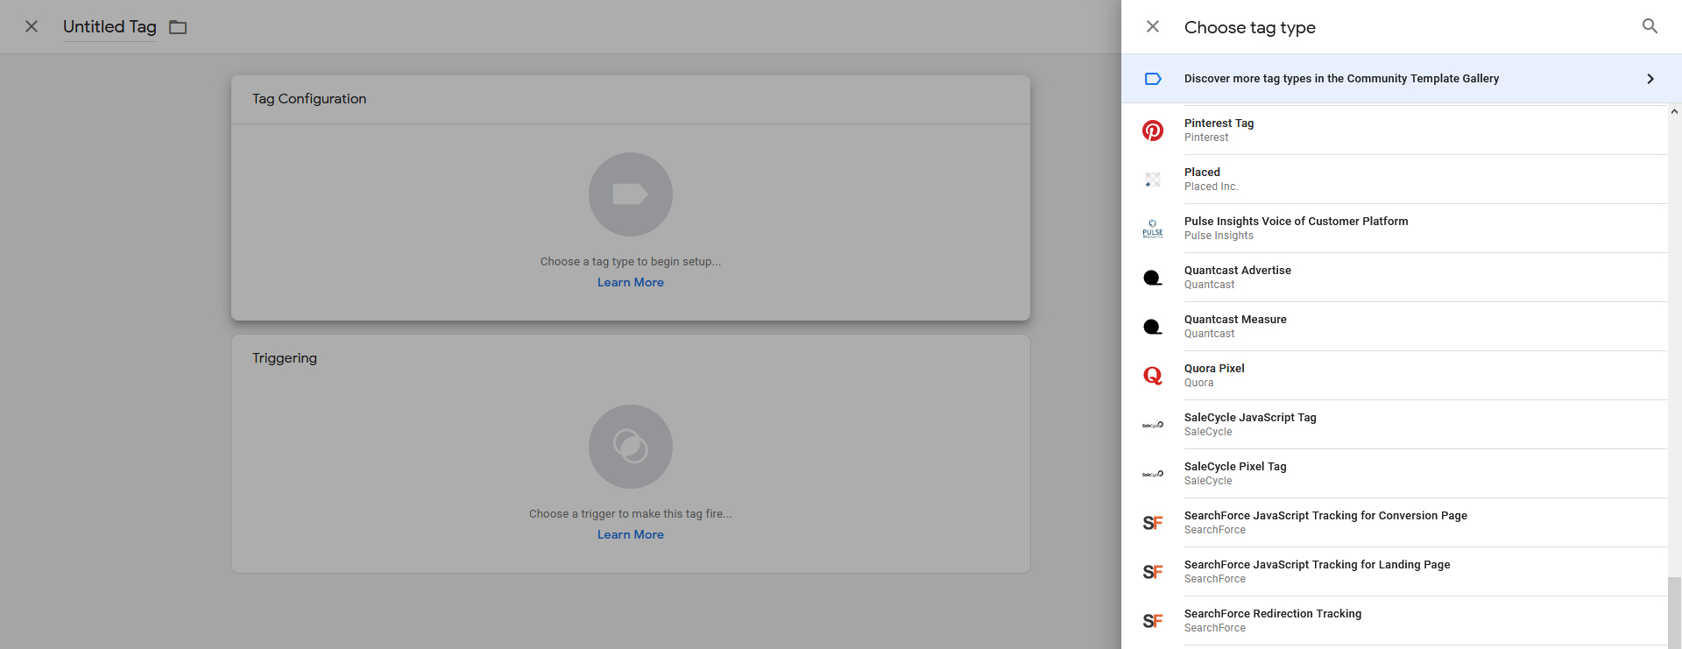Click the tag placeholder circle in Tag Configuration
The height and width of the screenshot is (649, 1682).
point(631,194)
